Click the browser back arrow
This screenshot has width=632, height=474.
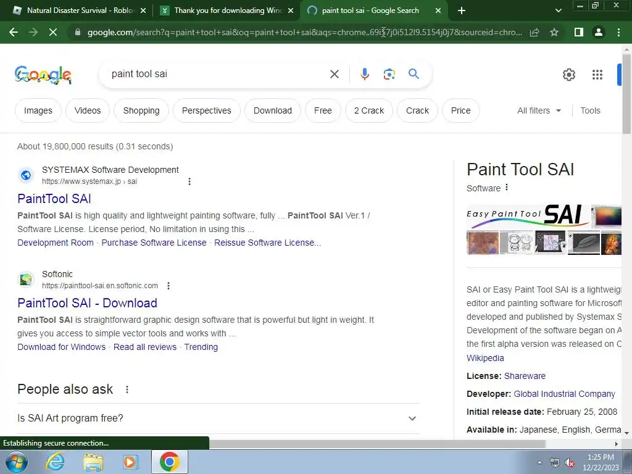click(x=14, y=32)
